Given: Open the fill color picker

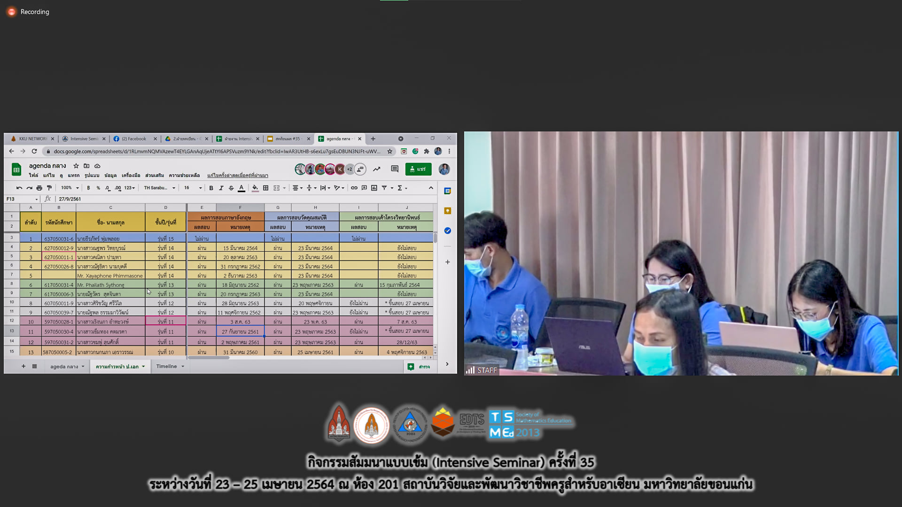Looking at the screenshot, I should pos(255,188).
